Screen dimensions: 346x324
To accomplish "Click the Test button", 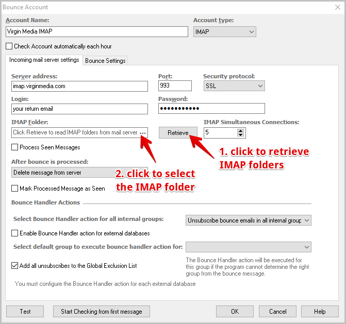I will click(25, 312).
